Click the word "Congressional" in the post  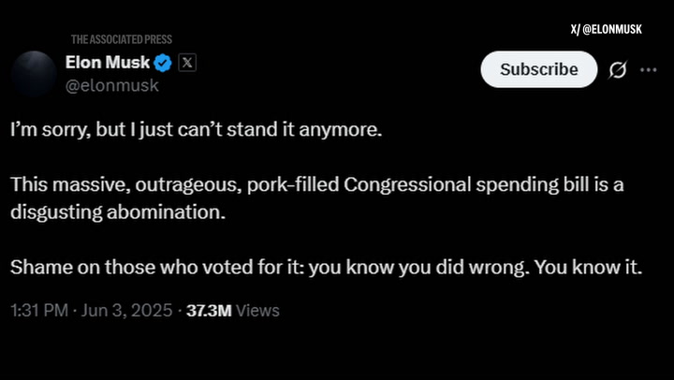point(407,184)
